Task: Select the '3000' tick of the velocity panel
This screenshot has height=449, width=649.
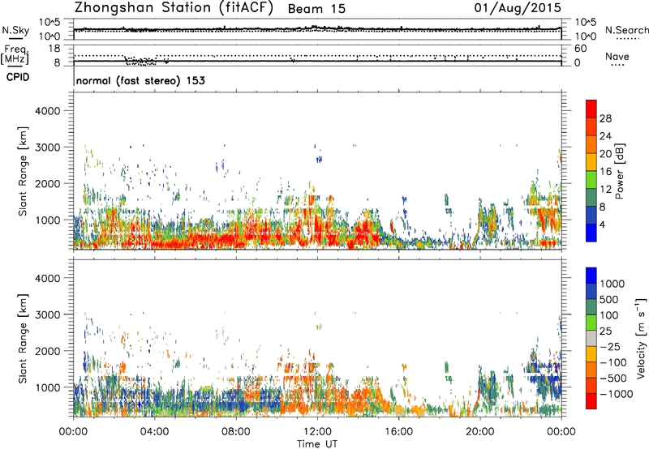Action: point(47,314)
